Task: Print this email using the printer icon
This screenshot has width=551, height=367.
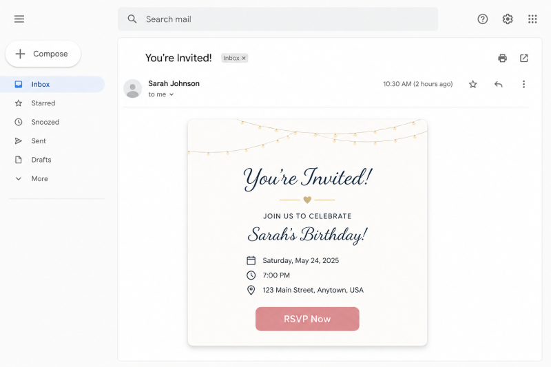Action: click(x=503, y=58)
